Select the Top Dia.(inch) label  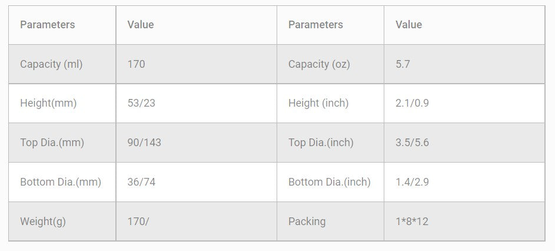point(321,143)
